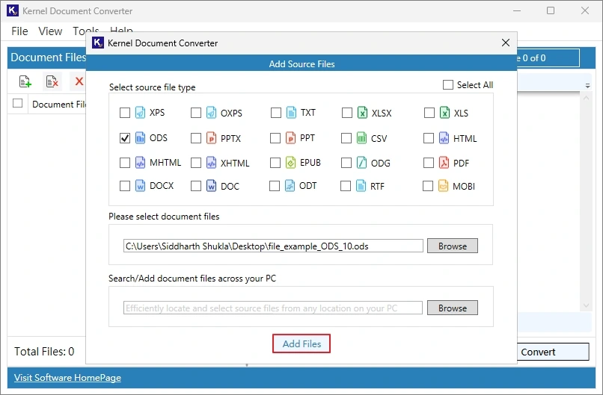Click the Add Files button

coord(301,343)
